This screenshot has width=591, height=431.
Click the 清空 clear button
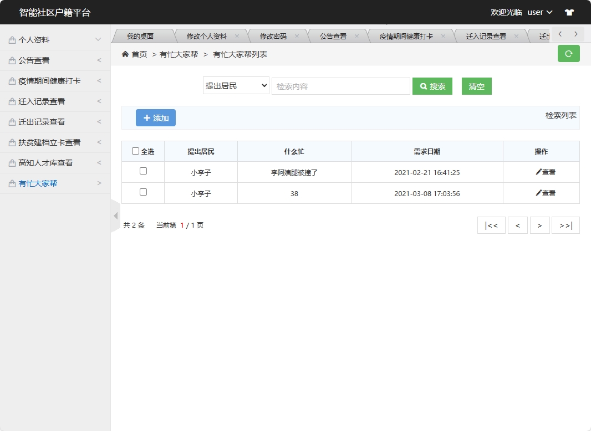click(476, 86)
